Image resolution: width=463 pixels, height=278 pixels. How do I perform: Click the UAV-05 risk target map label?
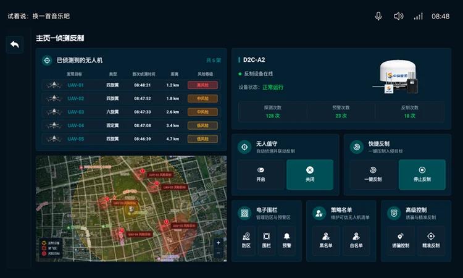pos(184,225)
